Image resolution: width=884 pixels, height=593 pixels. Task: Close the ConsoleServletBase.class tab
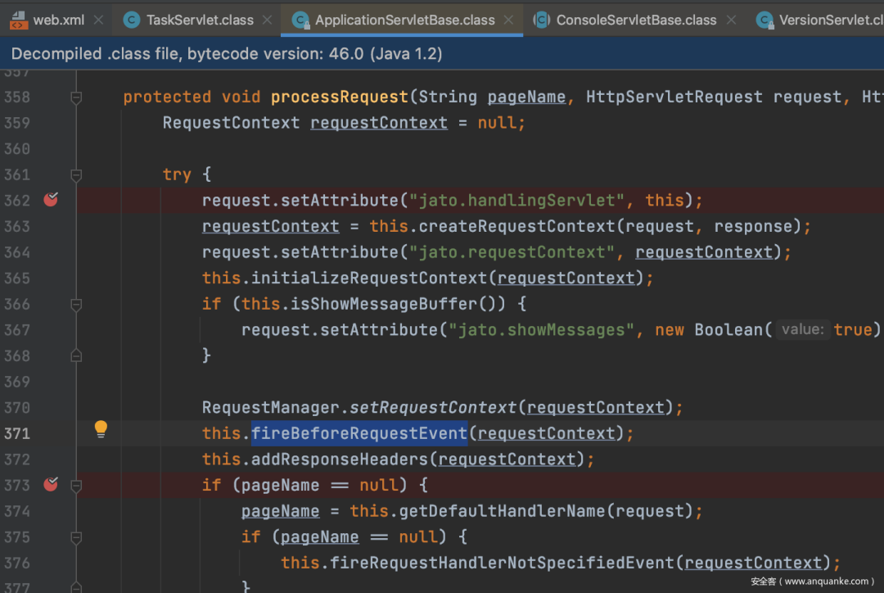coord(731,20)
